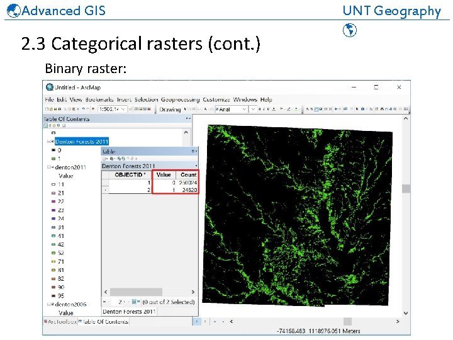This screenshot has width=453, height=340.
Task: Switch to List By Selection view
Action: [59, 126]
